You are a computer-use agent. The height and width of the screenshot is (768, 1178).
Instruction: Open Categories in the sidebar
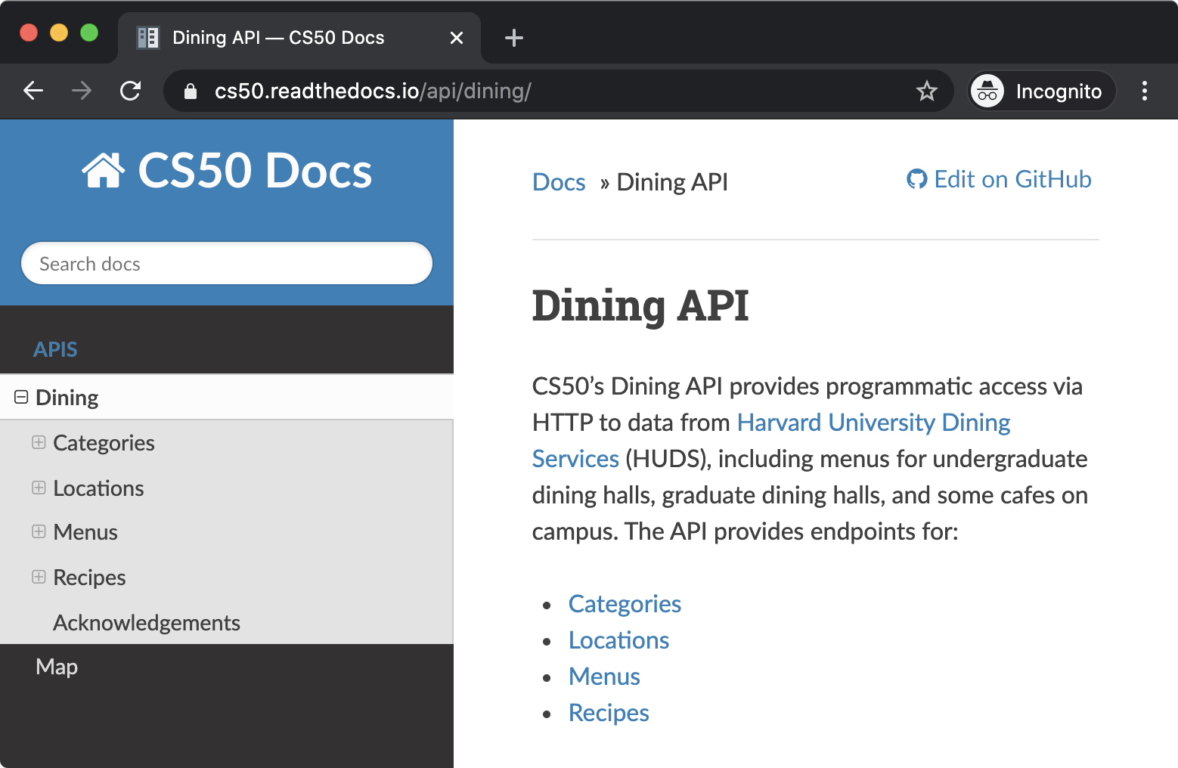(104, 443)
